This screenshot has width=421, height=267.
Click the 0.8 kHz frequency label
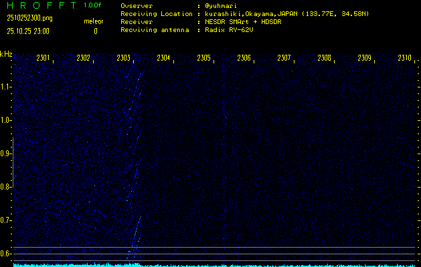click(6, 187)
